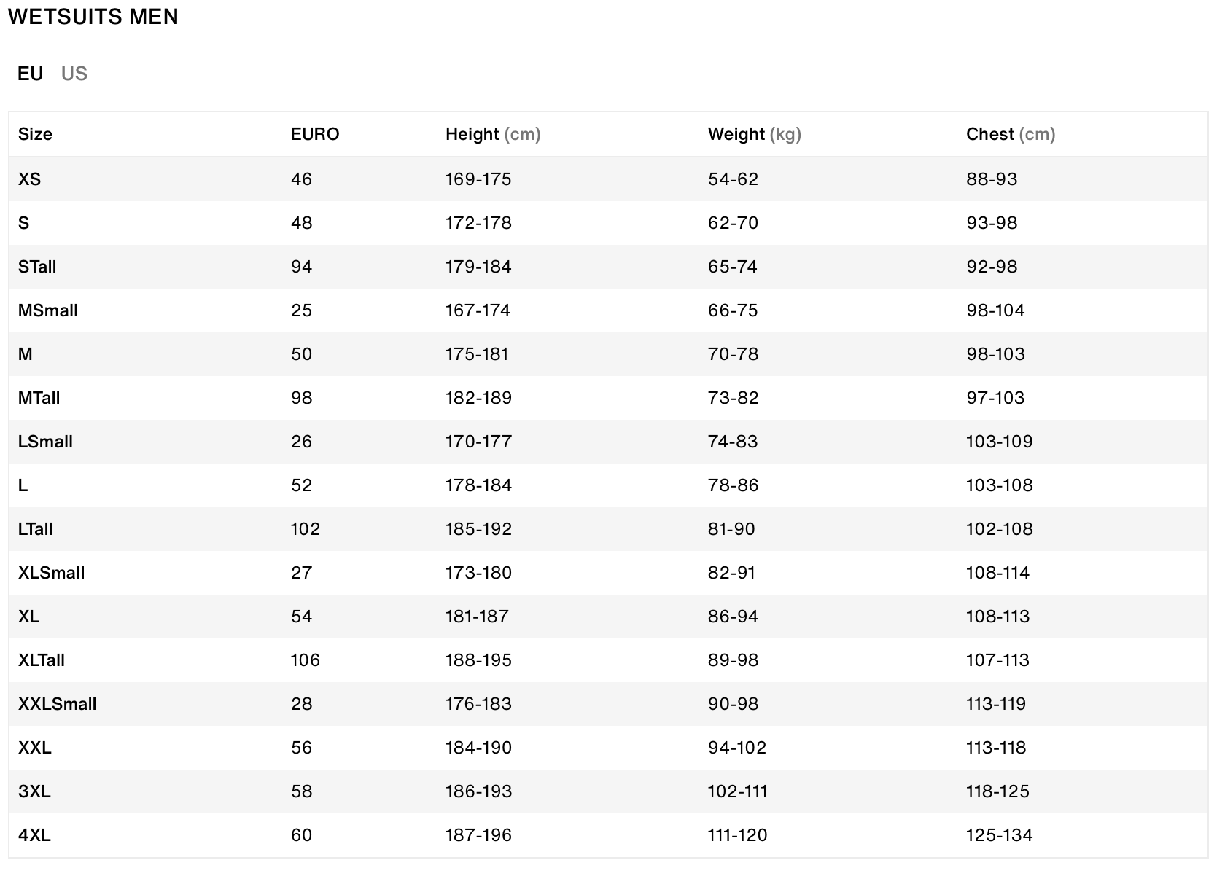Select the LTall EURO value 102

tap(305, 529)
